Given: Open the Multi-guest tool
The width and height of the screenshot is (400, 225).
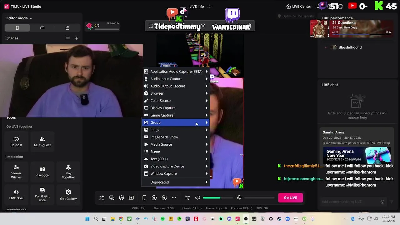Looking at the screenshot, I should pos(42,142).
